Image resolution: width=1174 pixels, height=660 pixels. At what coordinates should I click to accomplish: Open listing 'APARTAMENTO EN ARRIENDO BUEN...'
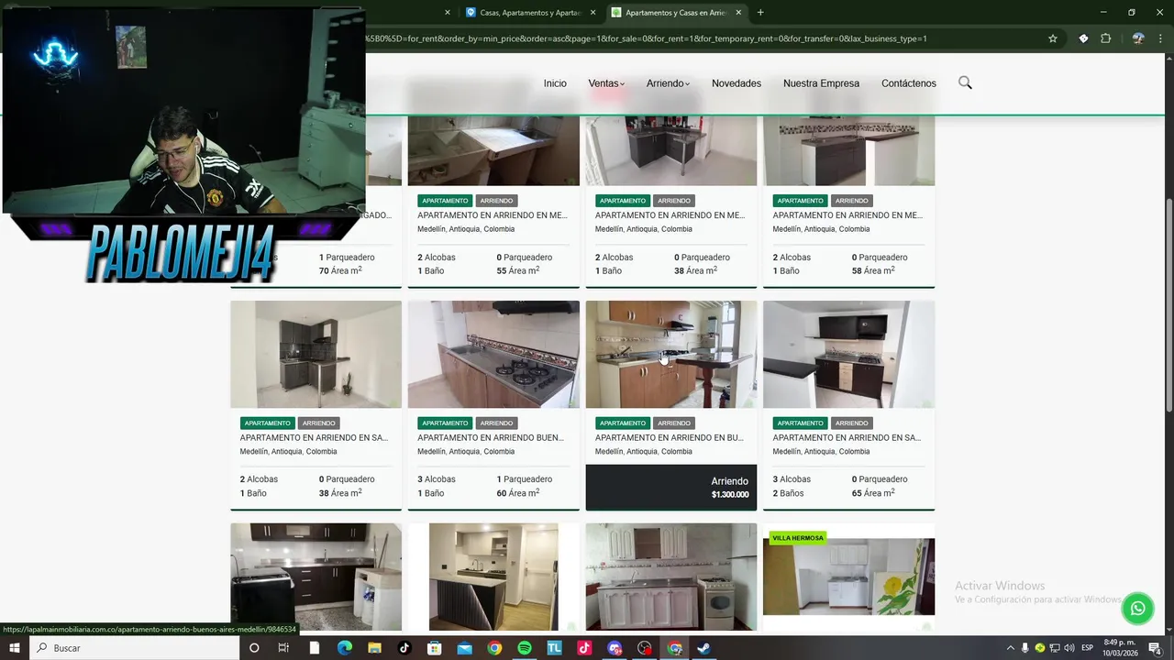(x=490, y=438)
